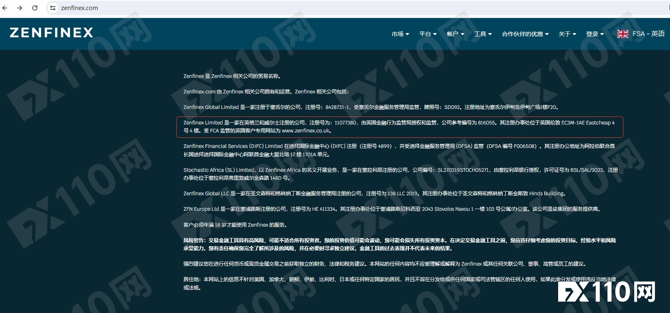Viewport: 670px width, 313px height.
Task: Open the 登录 dropdown
Action: [595, 34]
